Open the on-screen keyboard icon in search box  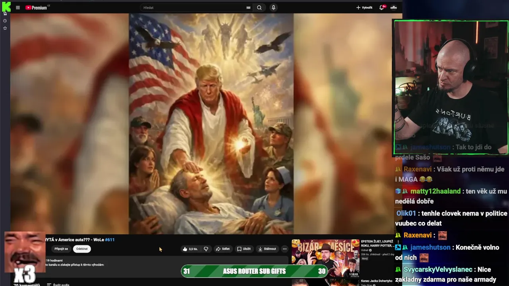tap(248, 8)
